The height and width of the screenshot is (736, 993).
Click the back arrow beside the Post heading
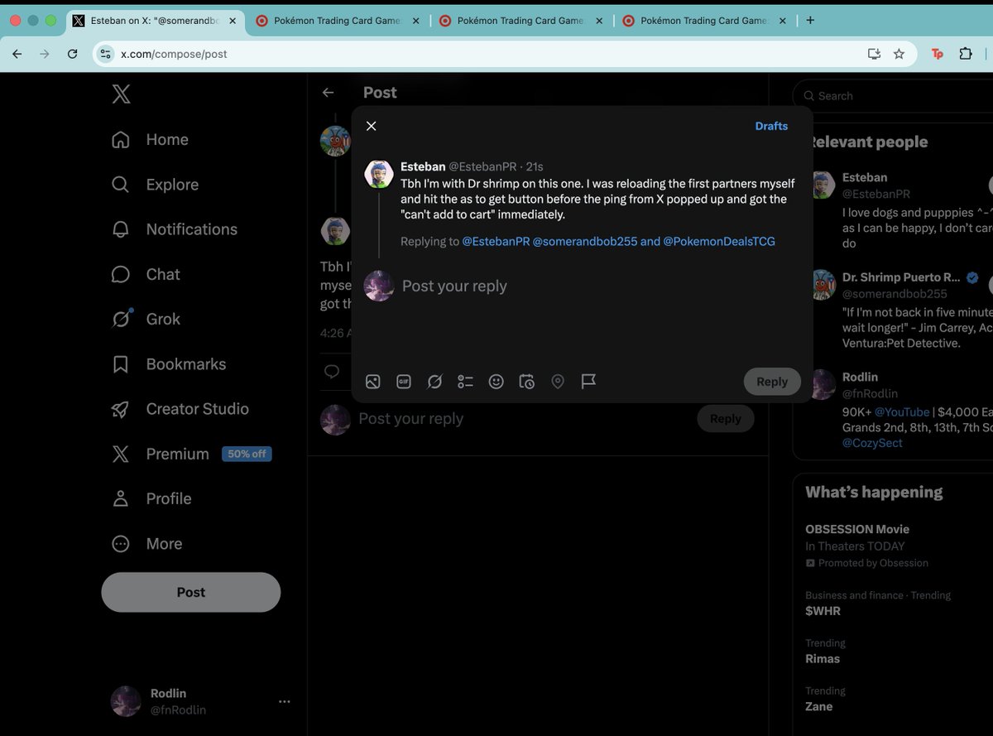pyautogui.click(x=329, y=93)
